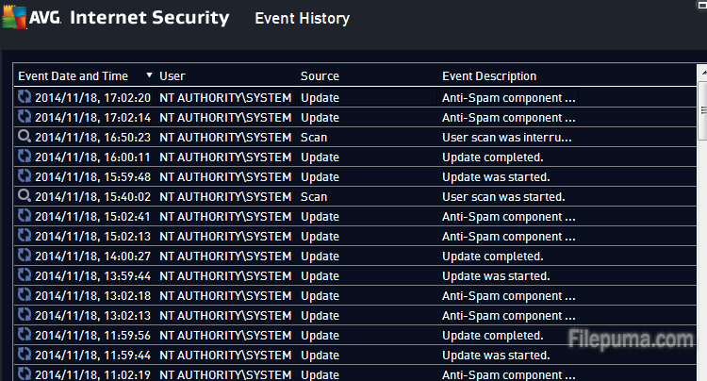Select the 17:02:14 Anti-Spam component event

508,117
